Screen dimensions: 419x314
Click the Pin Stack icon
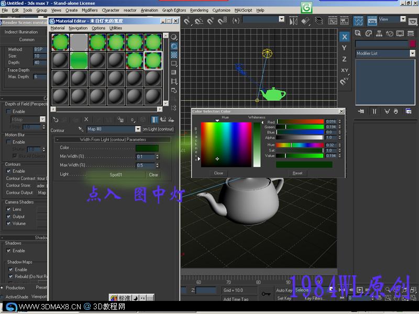pyautogui.click(x=361, y=111)
